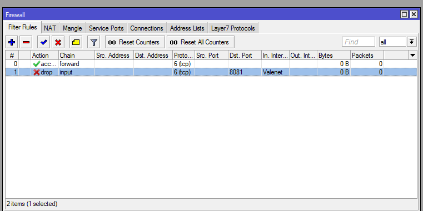
Task: Click Reset All Counters button
Action: click(x=201, y=42)
